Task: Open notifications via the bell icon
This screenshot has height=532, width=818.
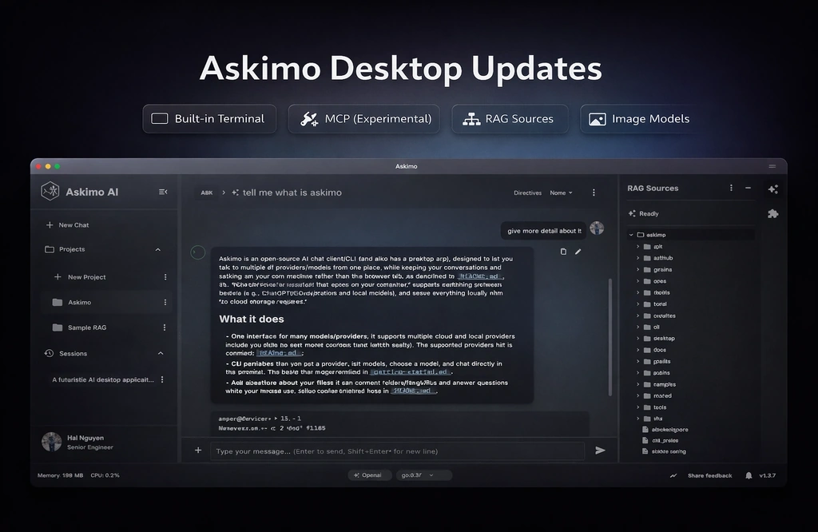Action: [x=748, y=474]
